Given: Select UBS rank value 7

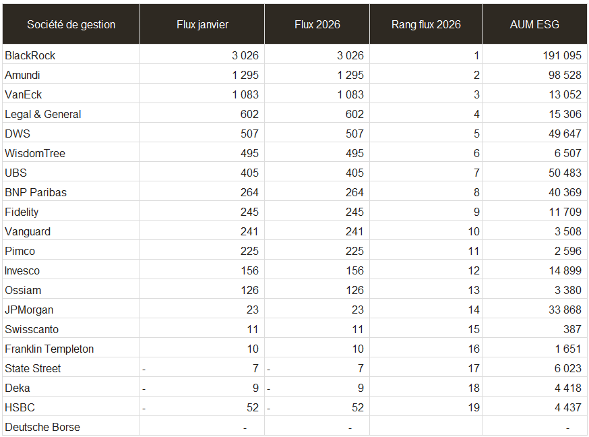Looking at the screenshot, I should (476, 173).
